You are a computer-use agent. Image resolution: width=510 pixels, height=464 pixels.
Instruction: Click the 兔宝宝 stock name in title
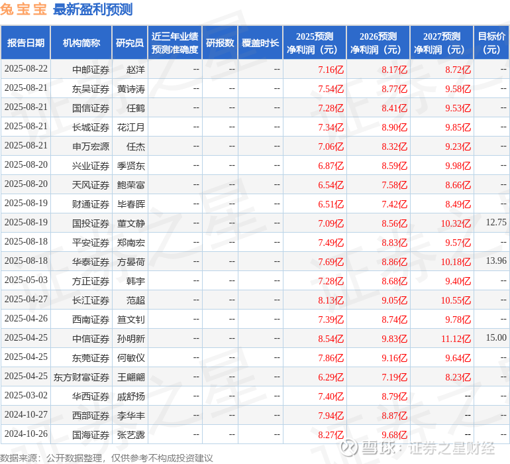(23, 9)
